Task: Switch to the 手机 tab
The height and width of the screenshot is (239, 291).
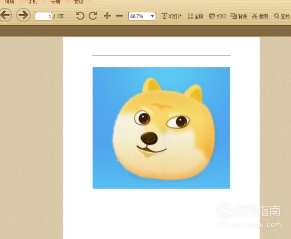Action: [x=33, y=2]
